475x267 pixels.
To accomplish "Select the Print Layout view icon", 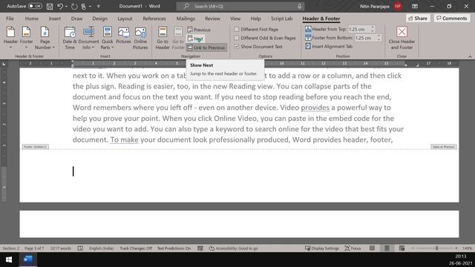I will pyautogui.click(x=387, y=248).
